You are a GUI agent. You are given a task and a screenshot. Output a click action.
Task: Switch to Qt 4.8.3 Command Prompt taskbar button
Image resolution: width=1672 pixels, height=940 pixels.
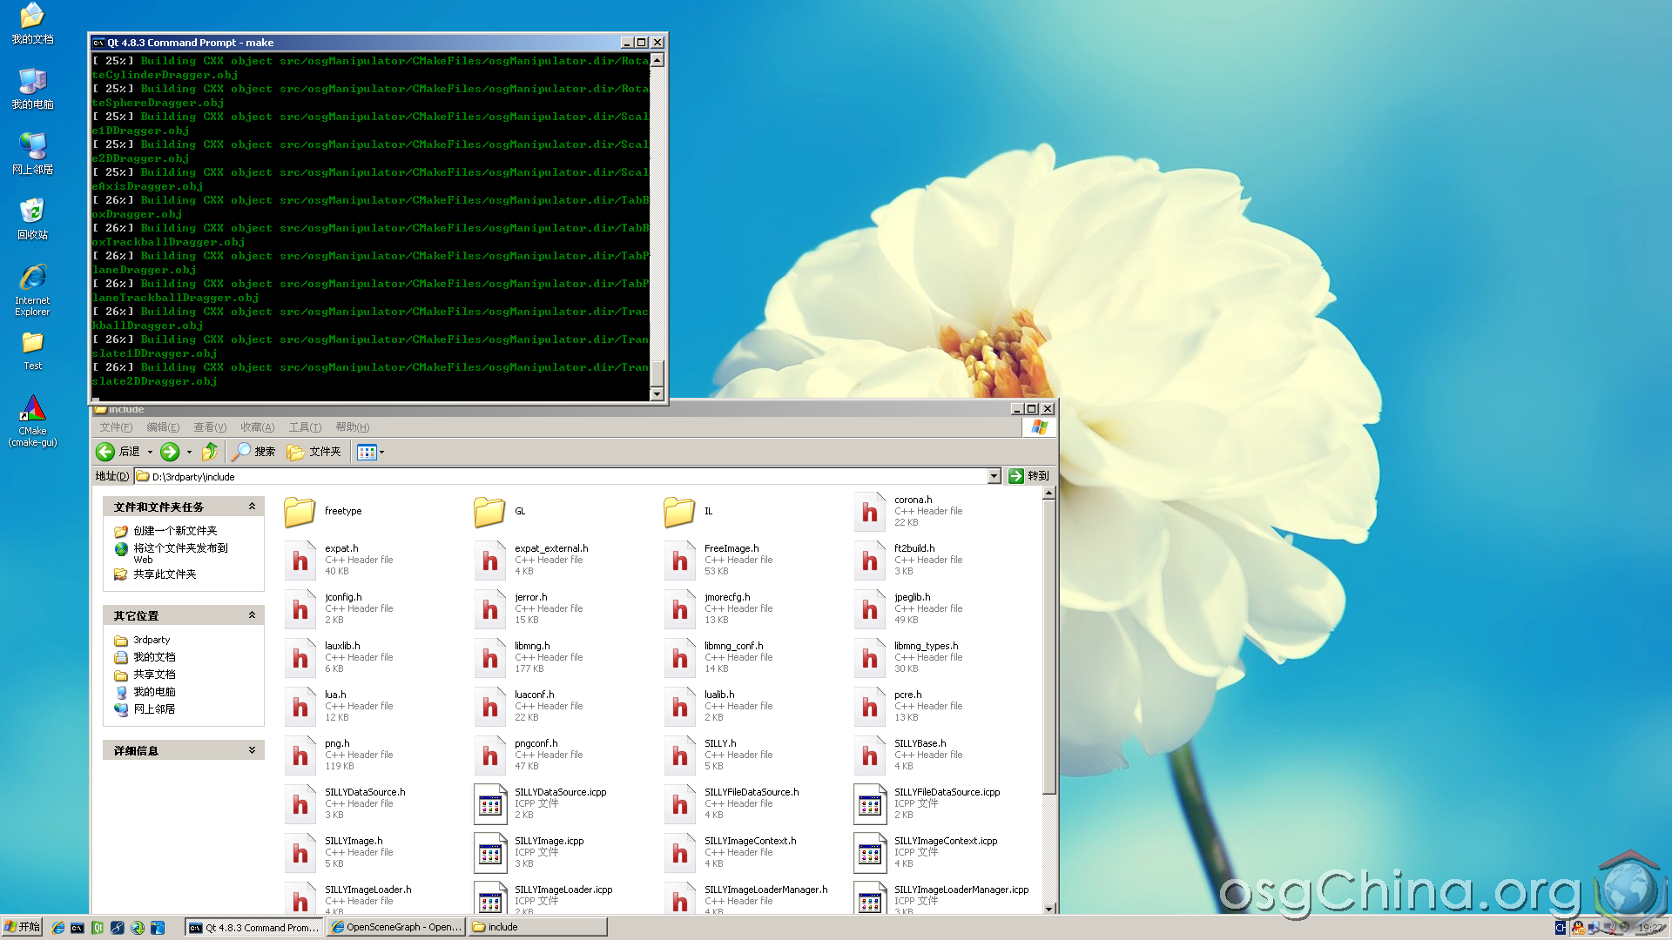(254, 928)
